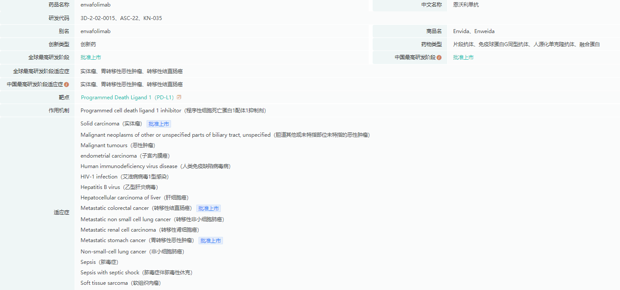Screen dimensions: 620x290
Task: Click Metastatic non small cell lung cancer
Action: [x=152, y=219]
